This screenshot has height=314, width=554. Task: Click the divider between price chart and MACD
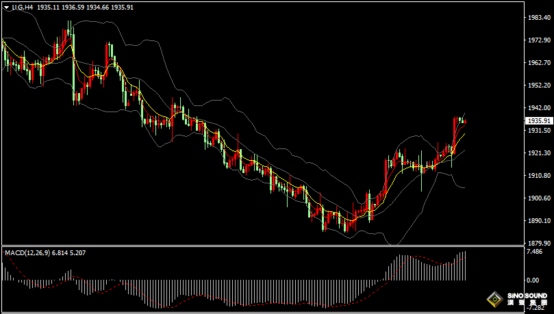click(260, 246)
